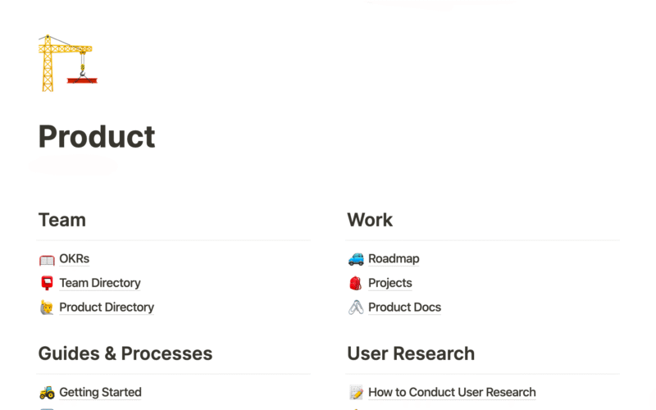This screenshot has width=656, height=410.
Task: Click the Product page title
Action: (97, 136)
